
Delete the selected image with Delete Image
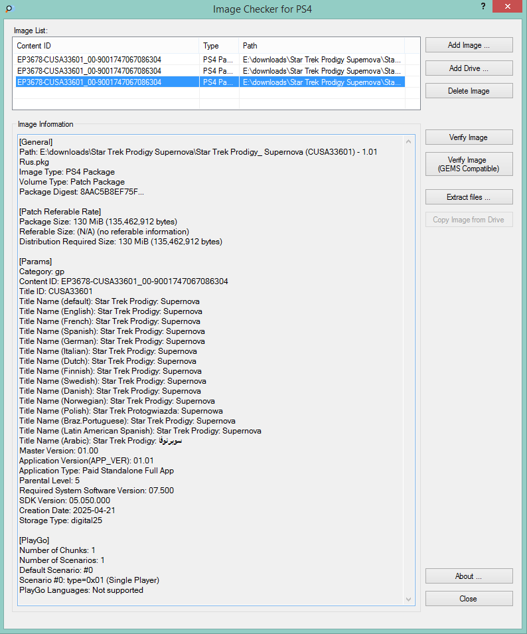(469, 91)
